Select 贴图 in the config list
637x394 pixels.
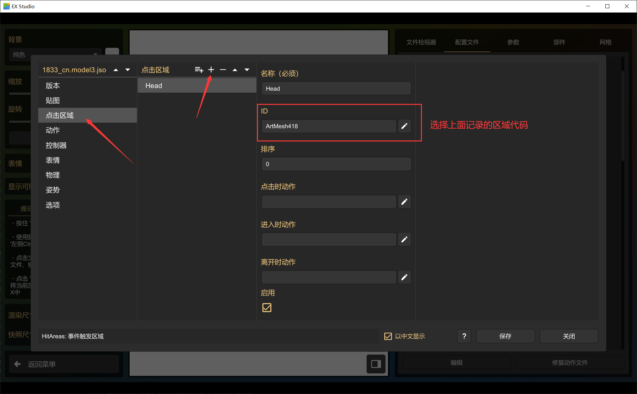(87, 101)
